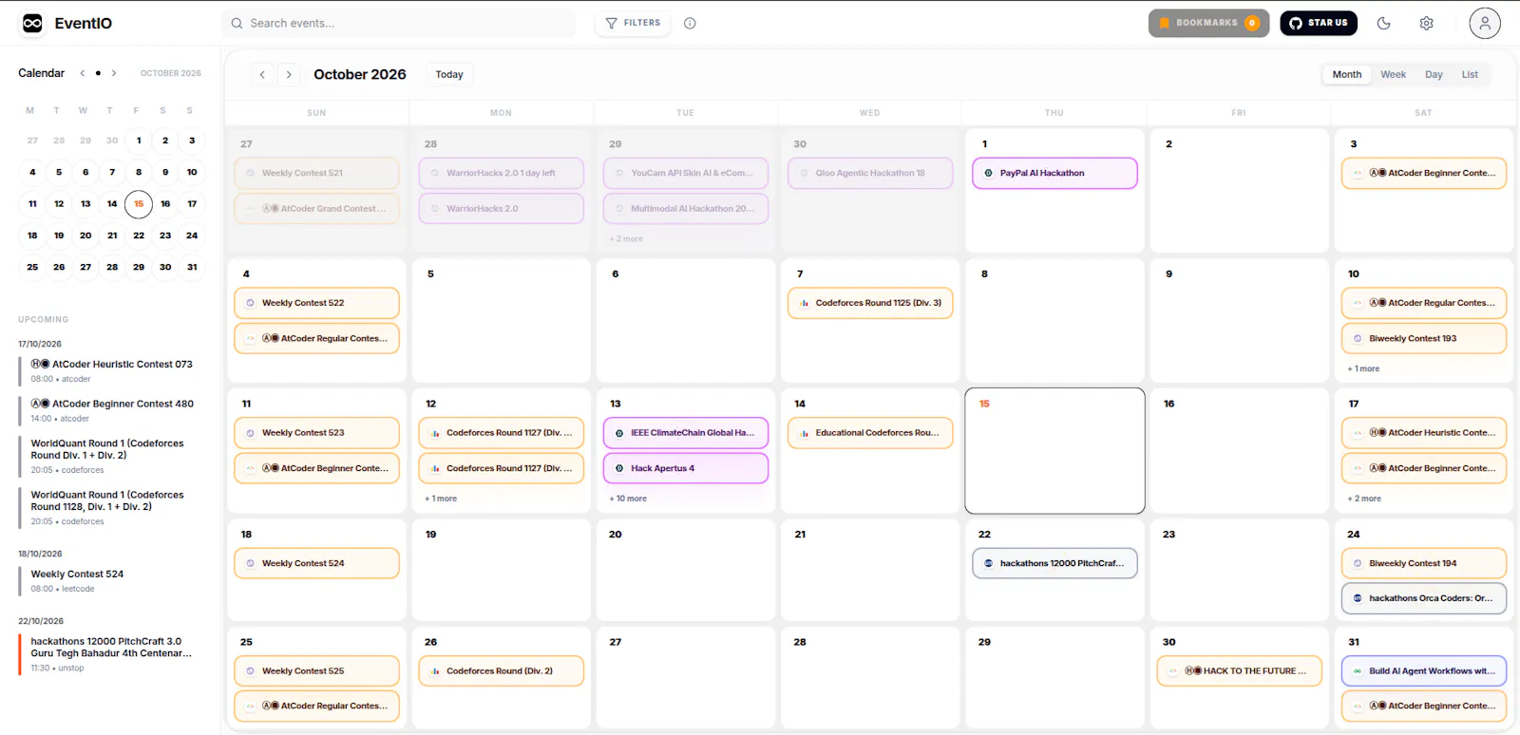
Task: Expand '+ 1 more' events on the 10th
Action: tap(1363, 368)
